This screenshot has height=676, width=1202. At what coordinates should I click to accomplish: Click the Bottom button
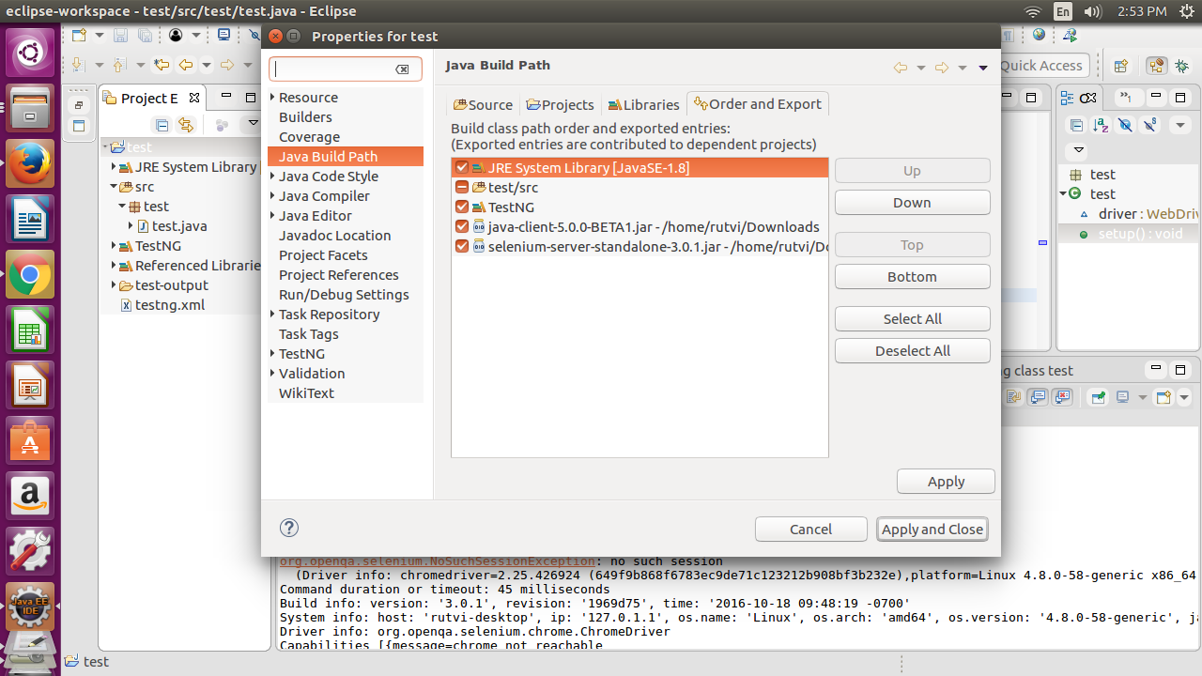tap(912, 276)
